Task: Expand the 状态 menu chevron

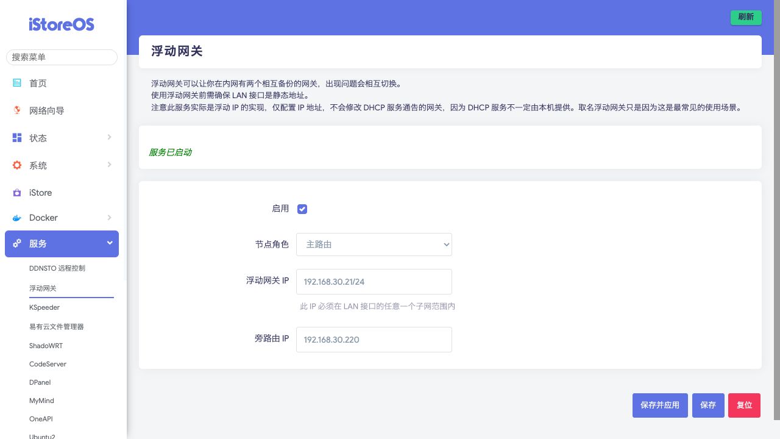Action: [x=110, y=137]
